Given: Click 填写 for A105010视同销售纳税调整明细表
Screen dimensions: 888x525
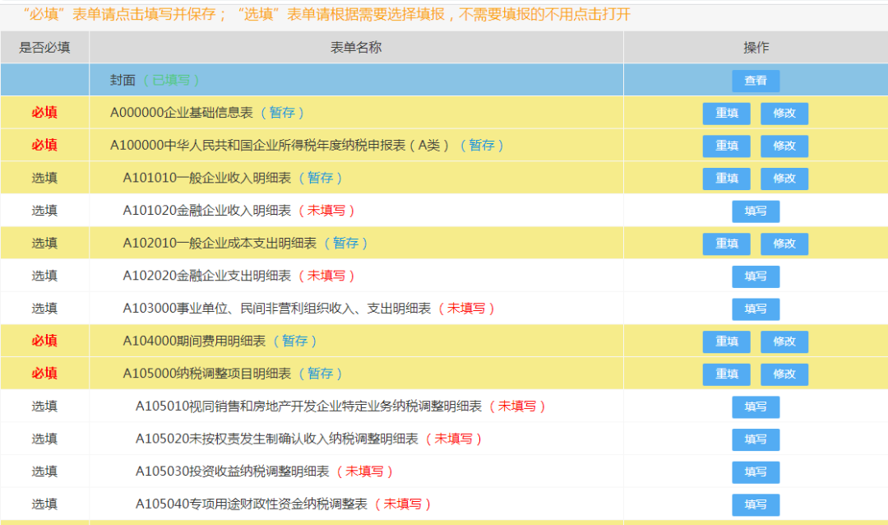Looking at the screenshot, I should click(x=756, y=407).
